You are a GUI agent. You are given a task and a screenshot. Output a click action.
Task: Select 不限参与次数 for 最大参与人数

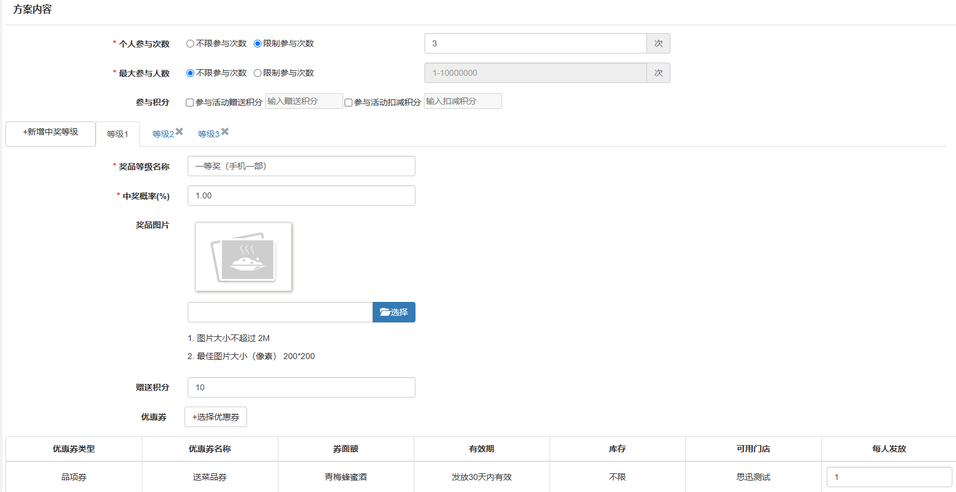coord(190,73)
